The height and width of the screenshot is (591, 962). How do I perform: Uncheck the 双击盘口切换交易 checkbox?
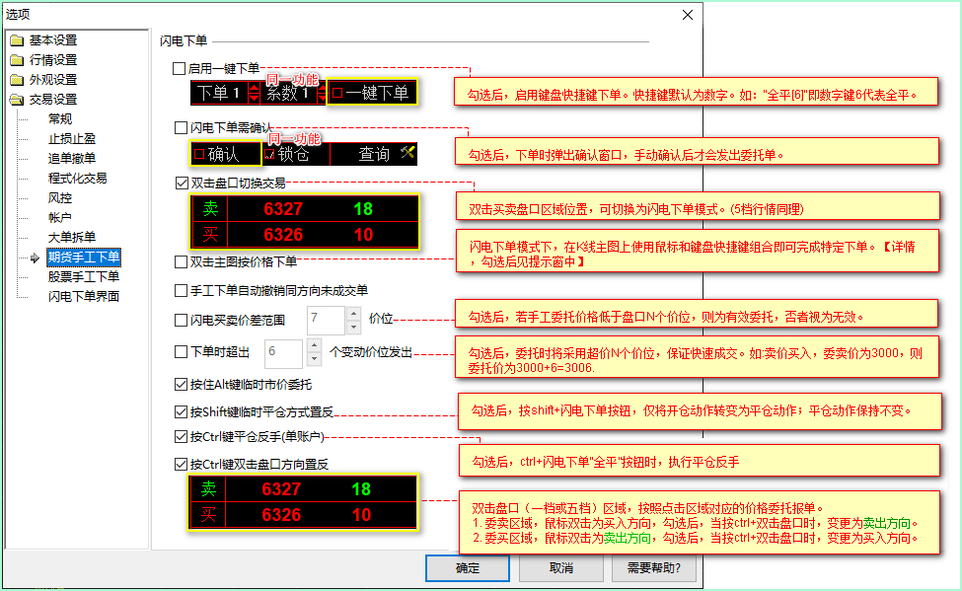182,183
